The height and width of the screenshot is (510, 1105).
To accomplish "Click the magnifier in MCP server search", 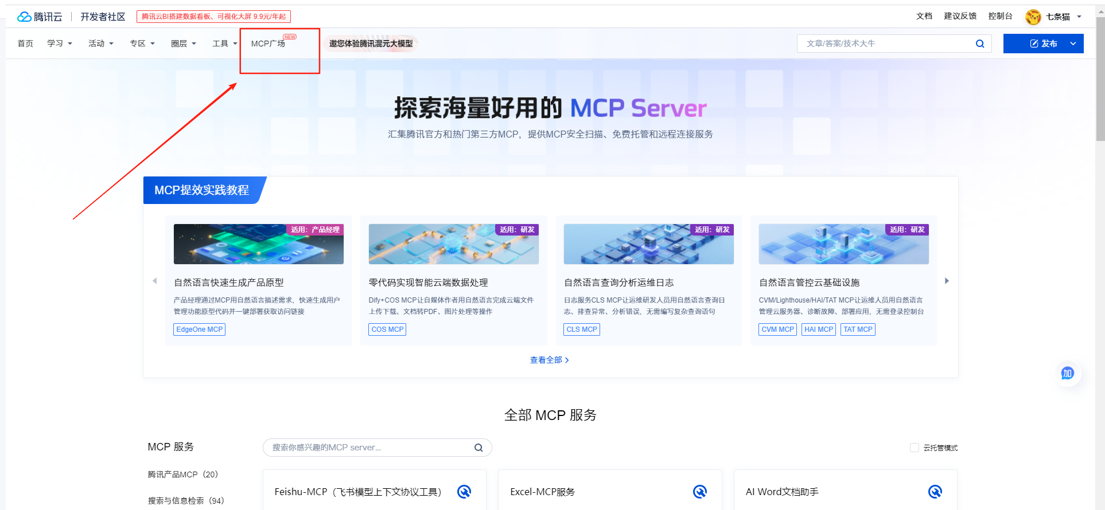I will (478, 448).
